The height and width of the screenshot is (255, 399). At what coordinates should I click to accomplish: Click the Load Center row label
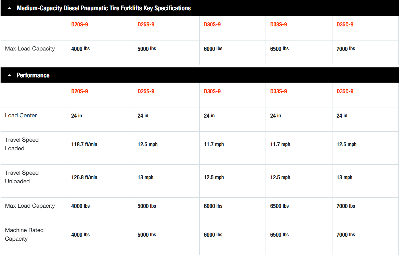[x=21, y=115]
